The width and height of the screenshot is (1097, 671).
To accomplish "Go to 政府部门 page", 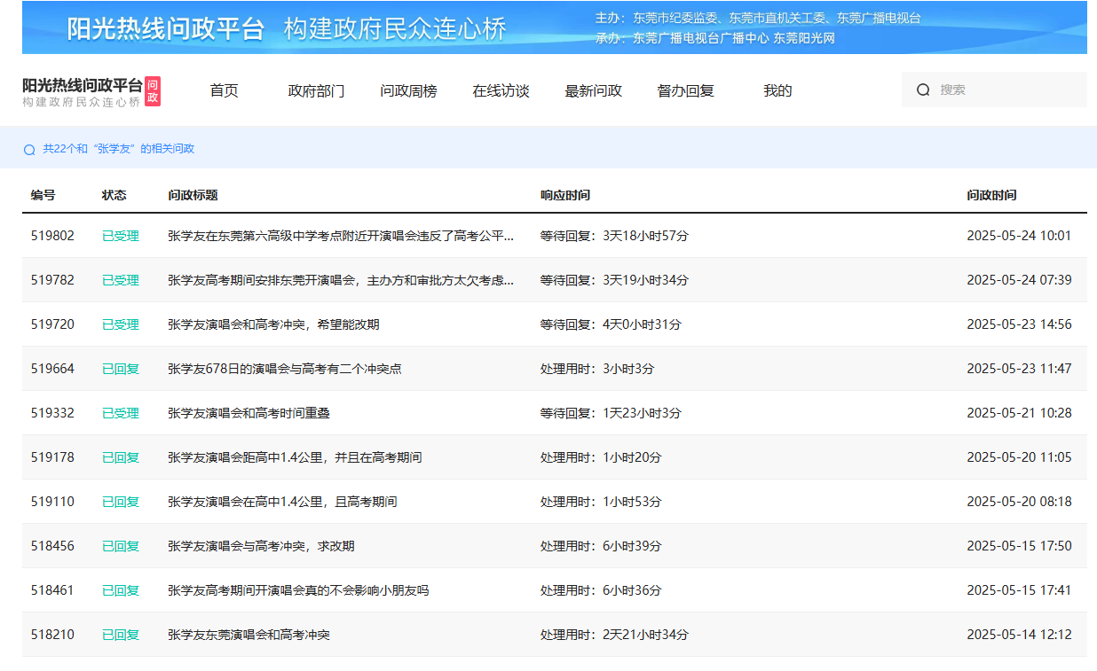I will pyautogui.click(x=316, y=90).
